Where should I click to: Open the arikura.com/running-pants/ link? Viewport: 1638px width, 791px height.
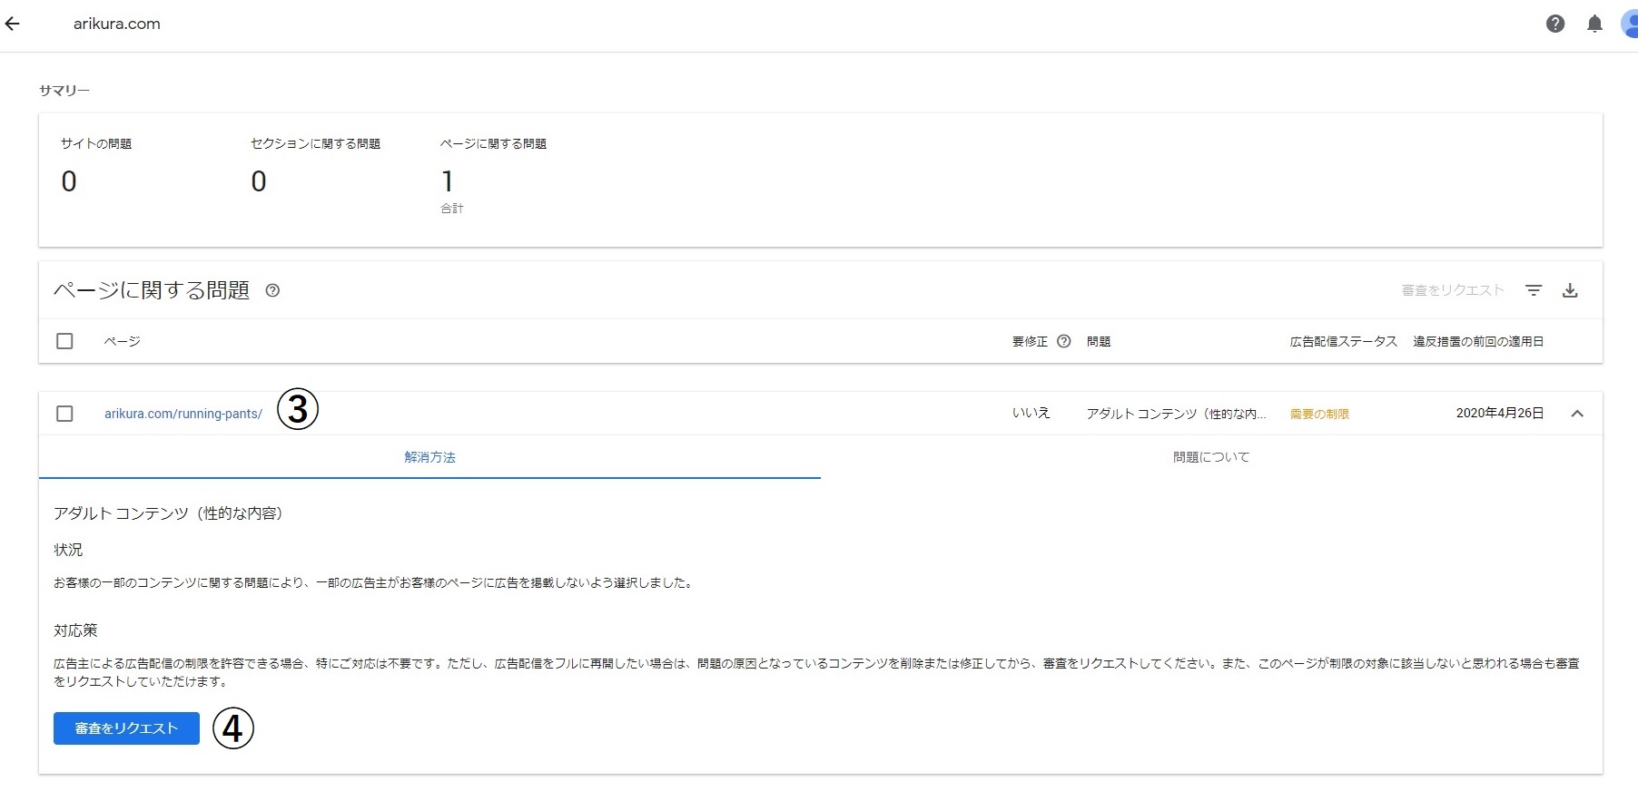click(183, 414)
